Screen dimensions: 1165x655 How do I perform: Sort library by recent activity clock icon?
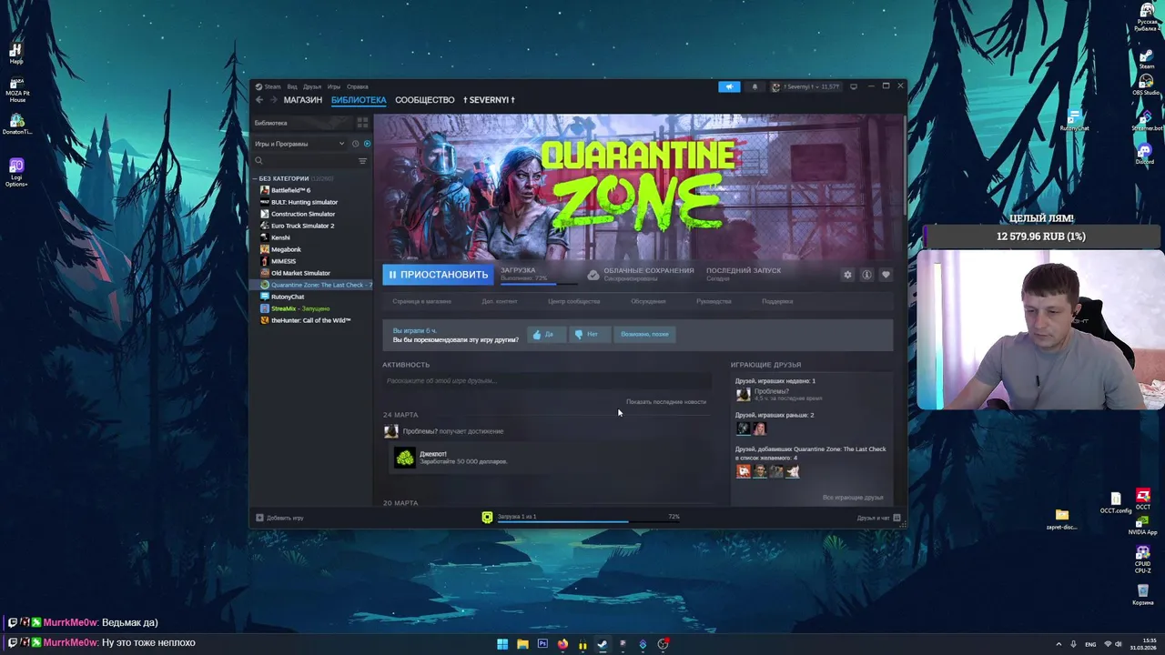(x=355, y=144)
